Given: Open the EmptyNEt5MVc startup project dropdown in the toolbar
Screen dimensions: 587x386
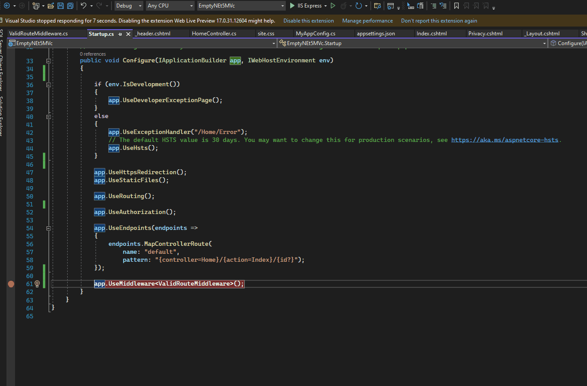Looking at the screenshot, I should [241, 6].
